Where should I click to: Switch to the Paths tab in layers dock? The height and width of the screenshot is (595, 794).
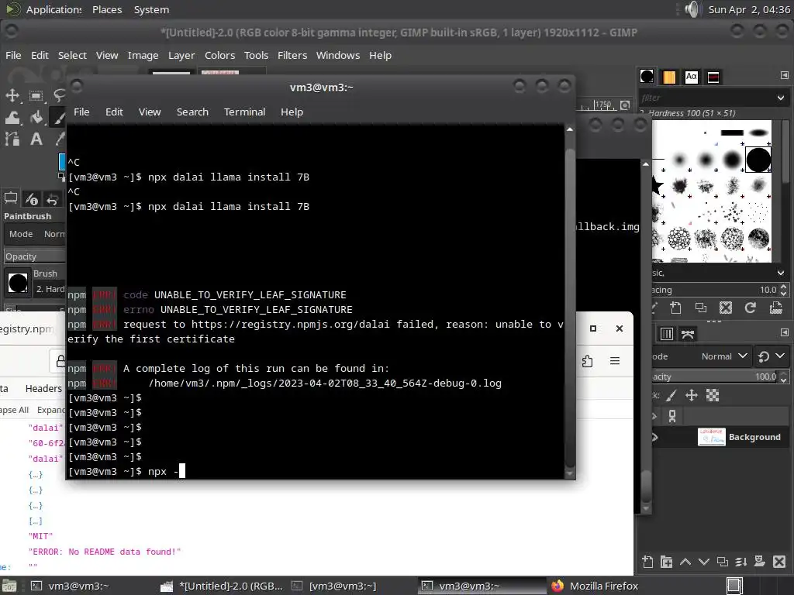688,333
